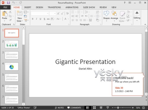Click the Save icon in title bar

(8, 3)
